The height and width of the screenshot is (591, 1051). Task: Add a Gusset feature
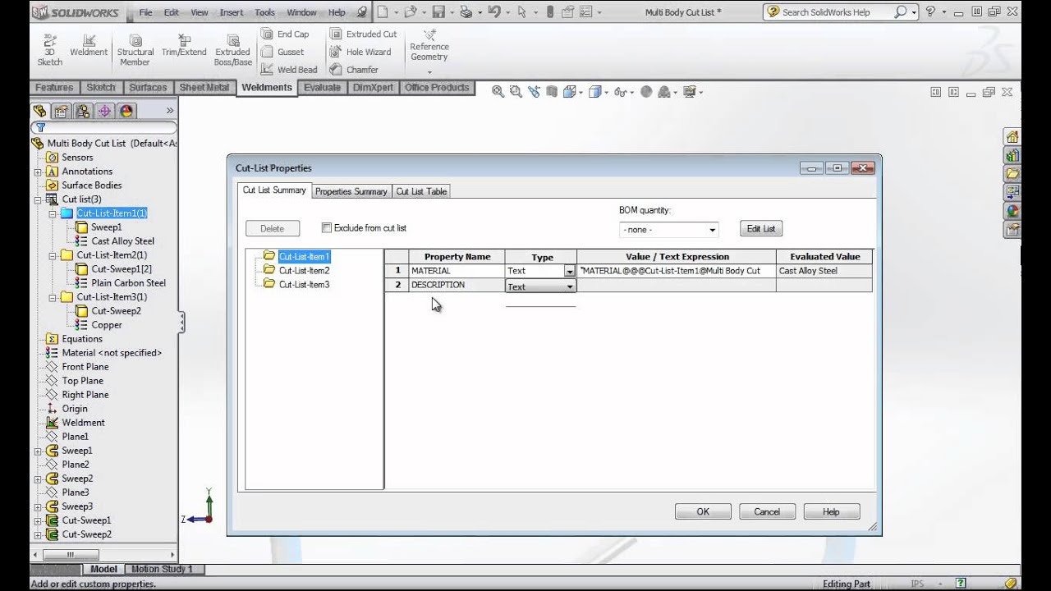click(282, 52)
